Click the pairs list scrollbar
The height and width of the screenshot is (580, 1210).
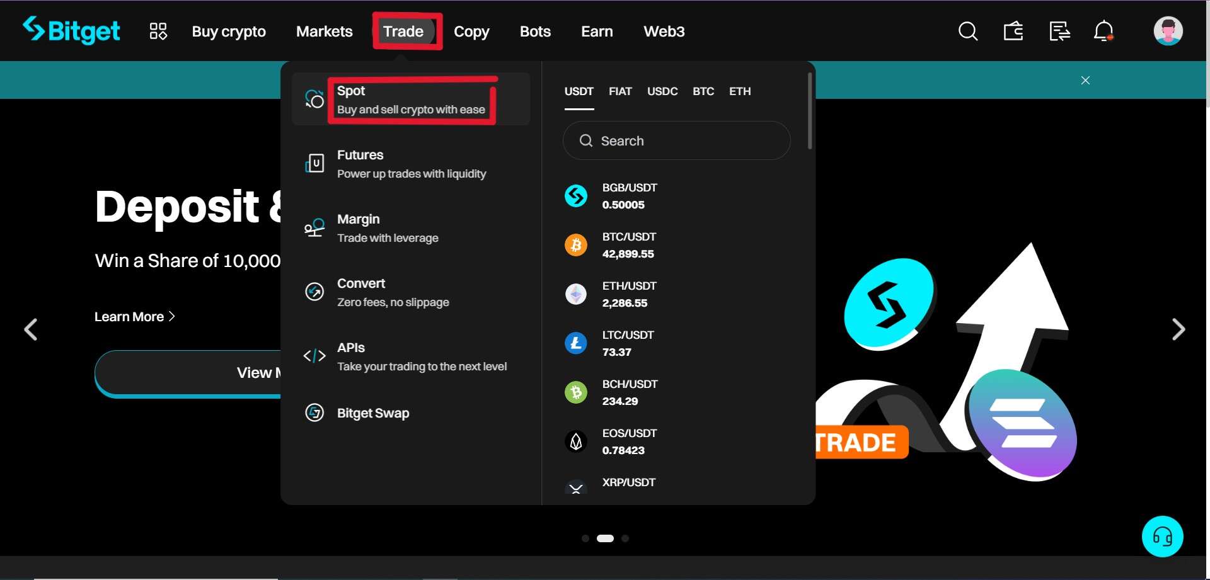(x=810, y=111)
